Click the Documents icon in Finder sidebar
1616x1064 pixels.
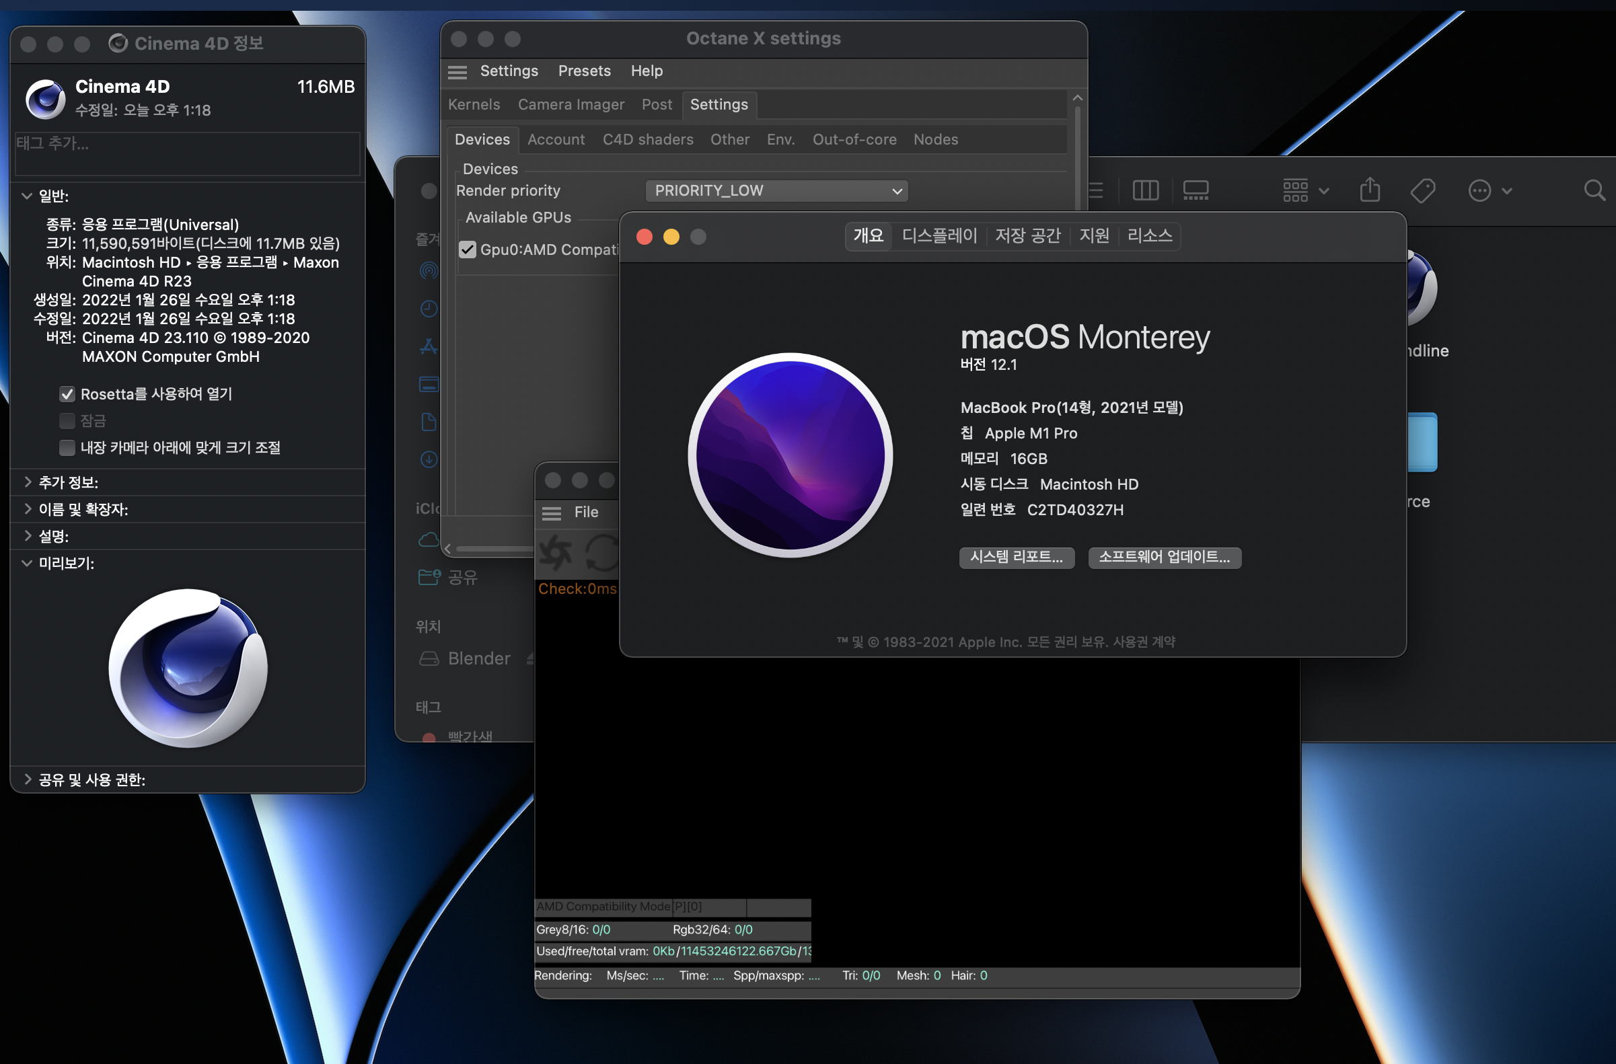click(x=429, y=422)
